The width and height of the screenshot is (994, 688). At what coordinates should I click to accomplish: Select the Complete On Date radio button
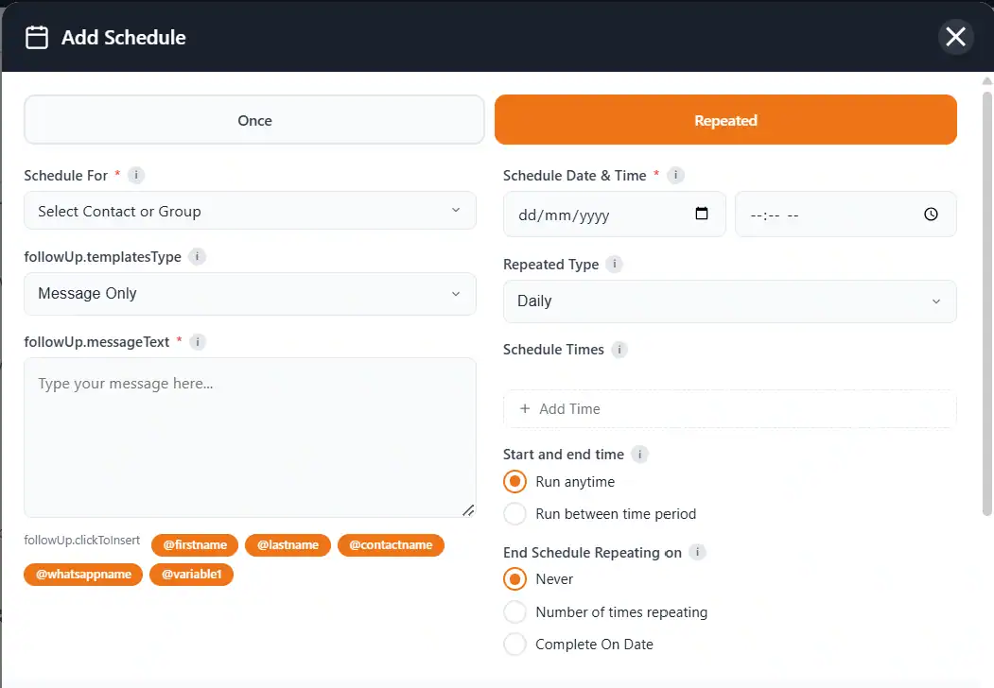point(515,645)
